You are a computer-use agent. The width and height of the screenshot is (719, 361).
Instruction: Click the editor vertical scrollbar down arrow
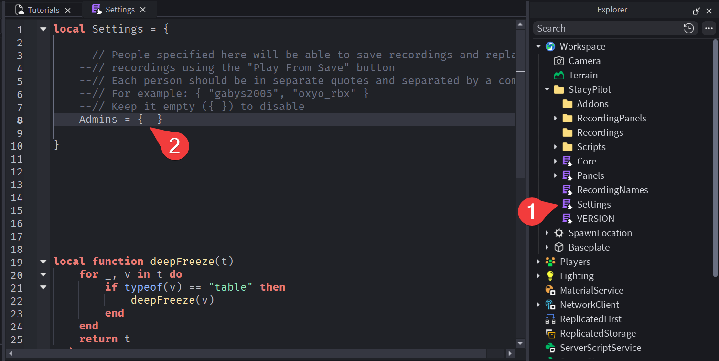520,343
